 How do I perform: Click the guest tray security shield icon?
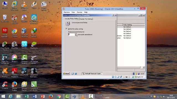pyautogui.click(x=136, y=74)
